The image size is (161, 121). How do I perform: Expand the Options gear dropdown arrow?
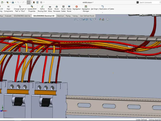(x=44, y=2)
